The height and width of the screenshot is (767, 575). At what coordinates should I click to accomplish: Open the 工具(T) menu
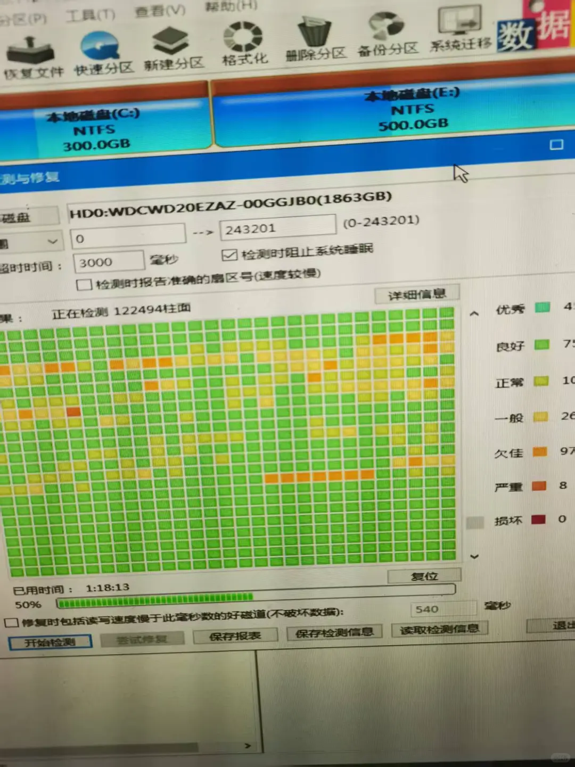(90, 15)
